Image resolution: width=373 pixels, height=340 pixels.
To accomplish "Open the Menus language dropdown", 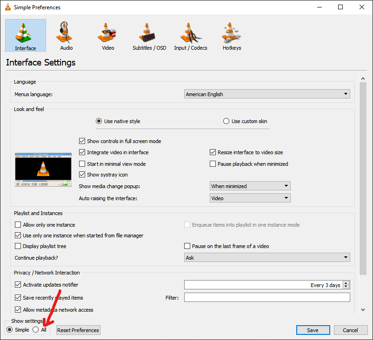I will click(267, 94).
